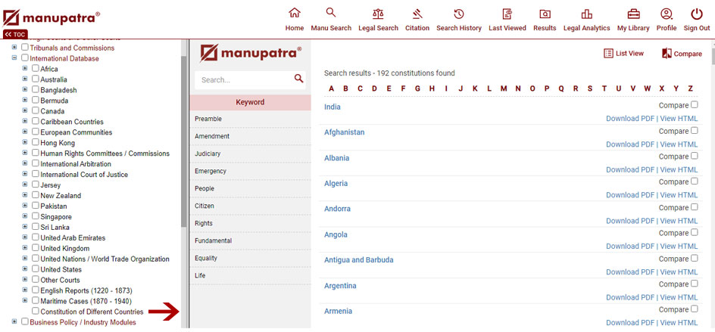This screenshot has width=715, height=332.
Task: Switch to List View
Action: point(623,54)
